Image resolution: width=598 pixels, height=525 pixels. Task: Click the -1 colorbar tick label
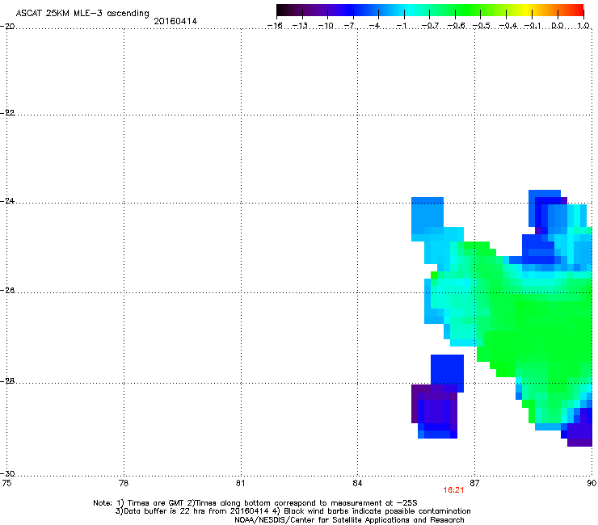tap(401, 26)
